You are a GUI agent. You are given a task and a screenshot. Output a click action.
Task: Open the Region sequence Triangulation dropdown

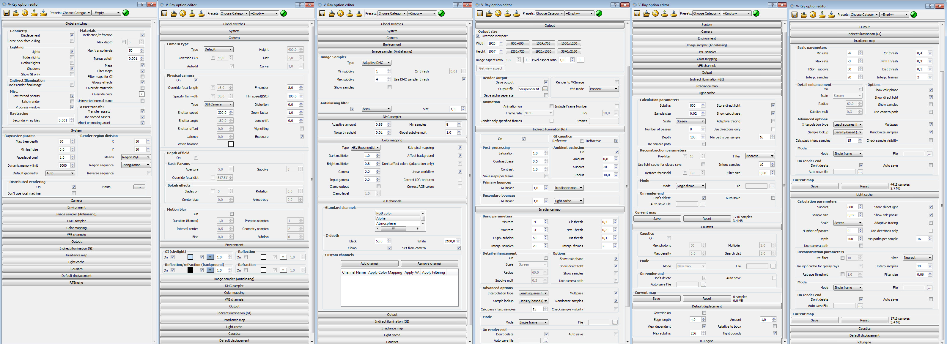click(136, 165)
